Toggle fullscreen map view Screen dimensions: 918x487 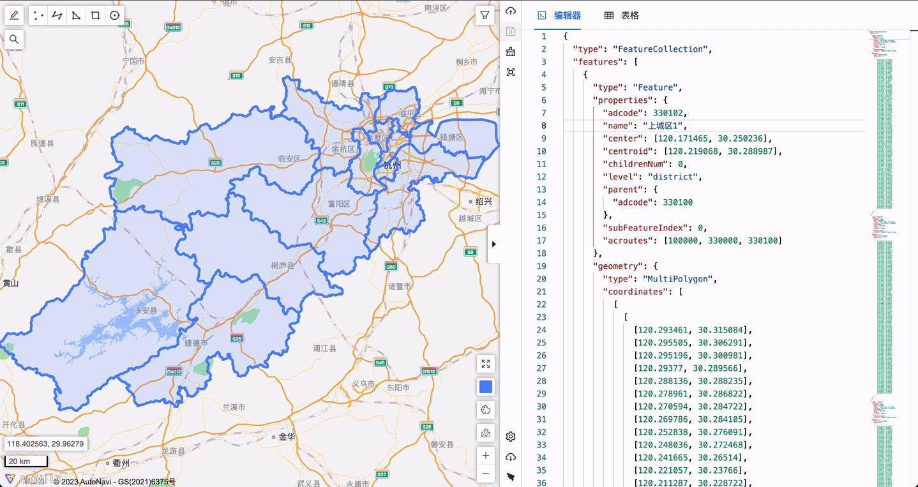(x=485, y=364)
